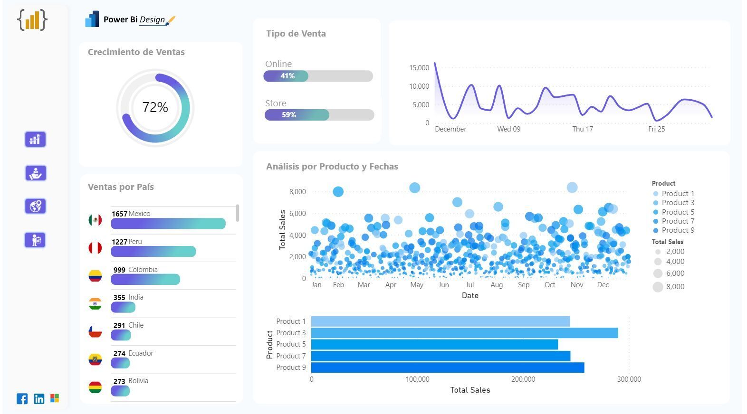This screenshot has height=414, width=747.
Task: Select the Peru 1227 sales bar
Action: tap(153, 252)
